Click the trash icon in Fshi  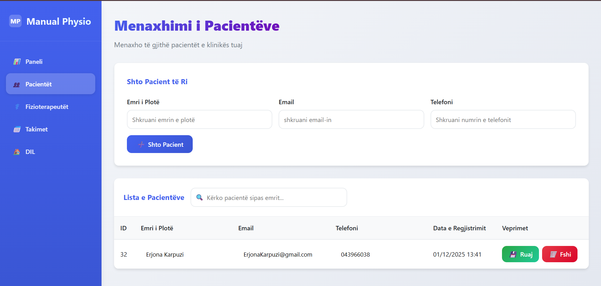pos(553,254)
